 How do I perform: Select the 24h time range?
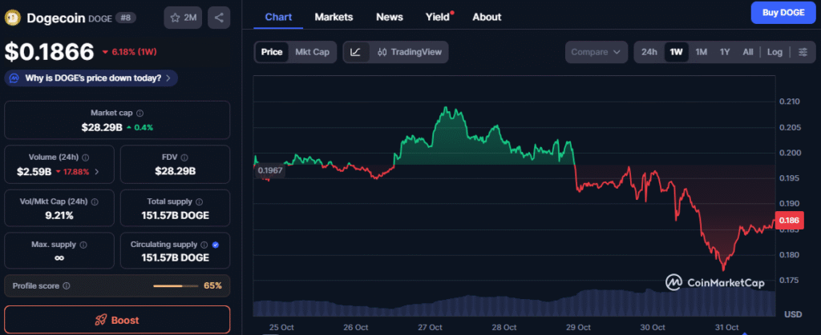(649, 52)
